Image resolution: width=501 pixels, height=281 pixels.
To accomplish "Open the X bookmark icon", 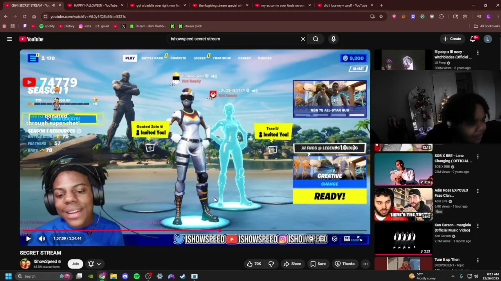I will tap(123, 26).
